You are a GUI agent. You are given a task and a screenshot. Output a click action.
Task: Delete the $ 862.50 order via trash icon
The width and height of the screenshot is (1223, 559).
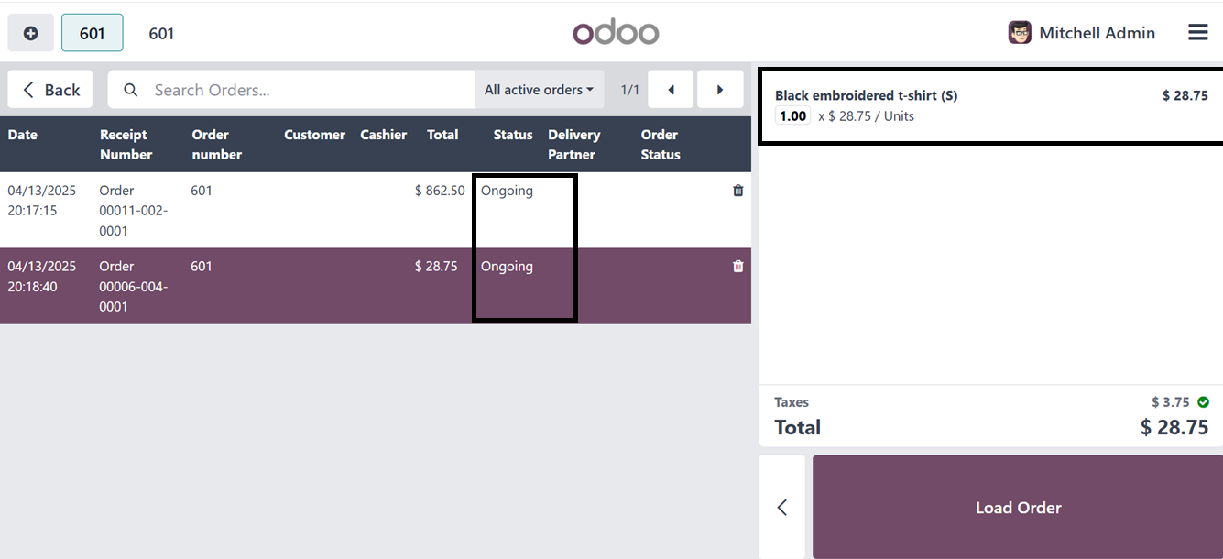click(x=738, y=191)
